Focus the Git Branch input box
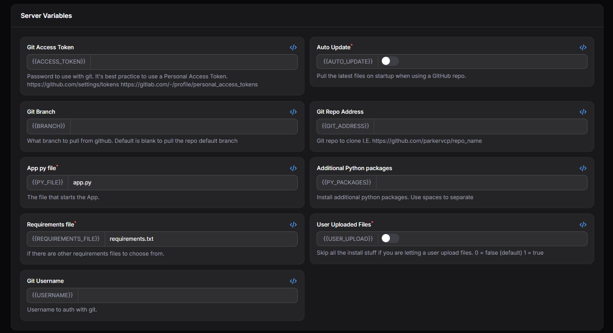This screenshot has width=613, height=333. (x=183, y=126)
